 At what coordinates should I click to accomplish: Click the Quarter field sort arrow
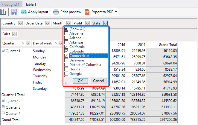23,43
